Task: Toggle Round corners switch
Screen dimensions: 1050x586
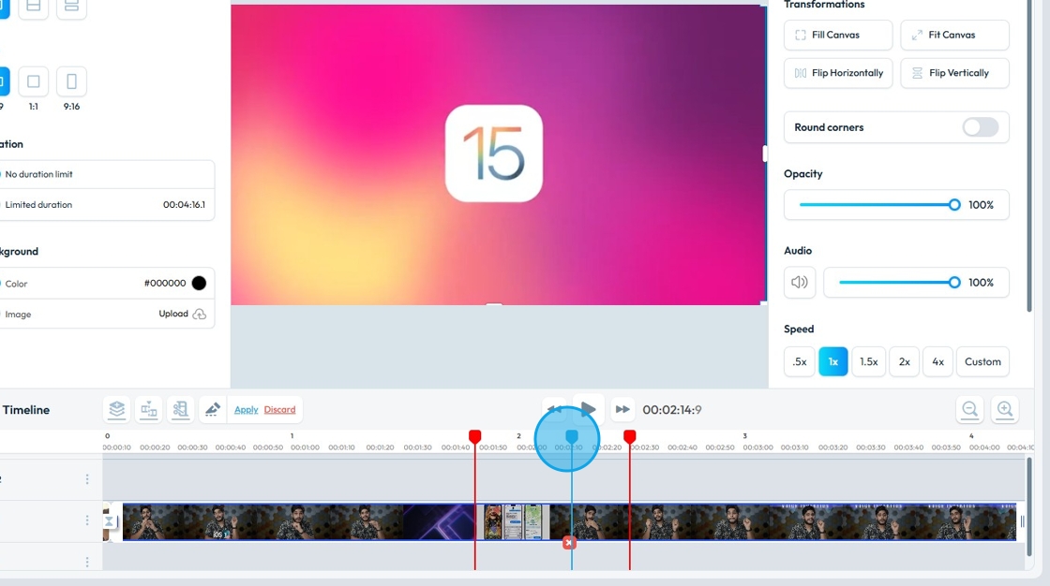Action: (981, 127)
